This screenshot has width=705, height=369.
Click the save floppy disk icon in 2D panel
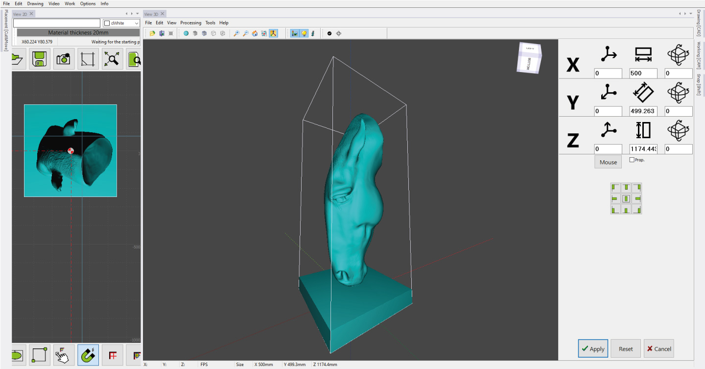click(x=40, y=59)
